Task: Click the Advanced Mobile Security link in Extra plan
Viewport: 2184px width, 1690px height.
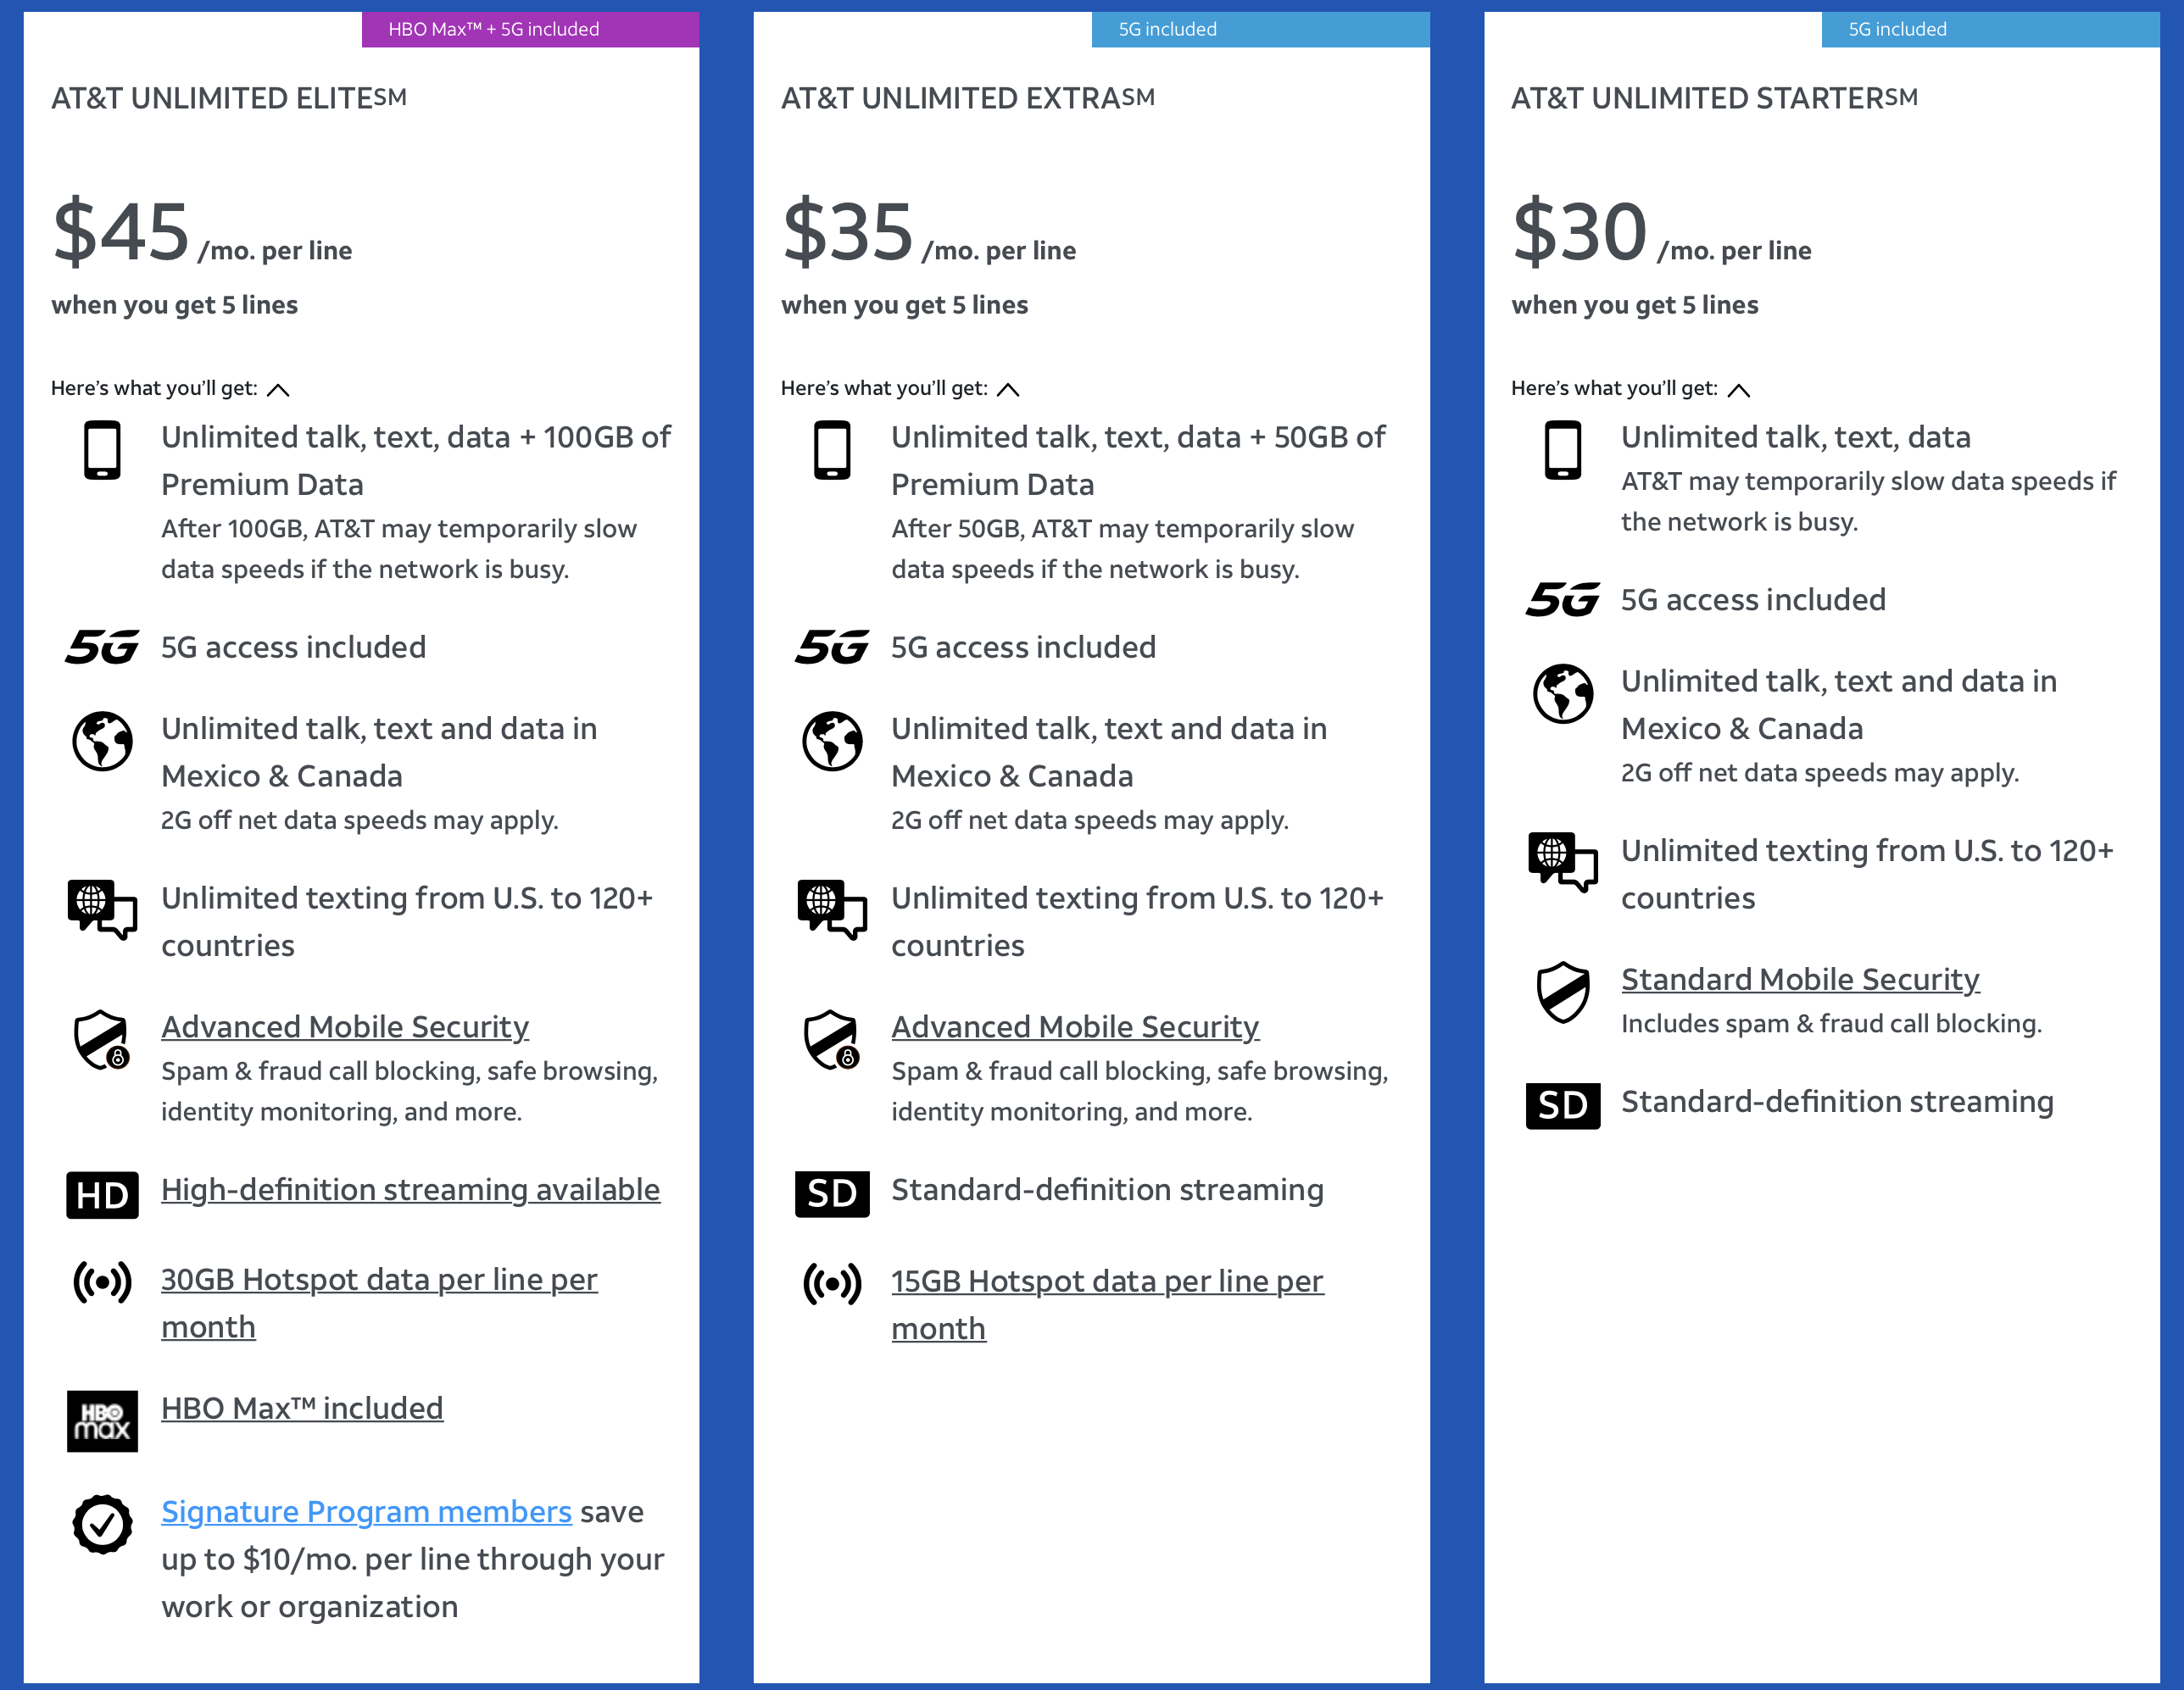Action: [x=1075, y=1026]
